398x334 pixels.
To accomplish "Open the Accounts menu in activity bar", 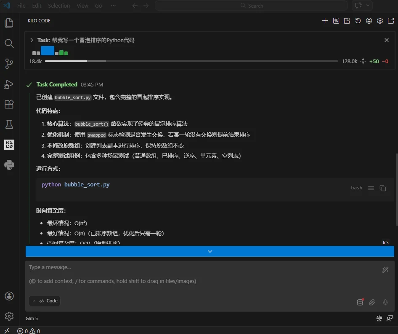I will 9,296.
